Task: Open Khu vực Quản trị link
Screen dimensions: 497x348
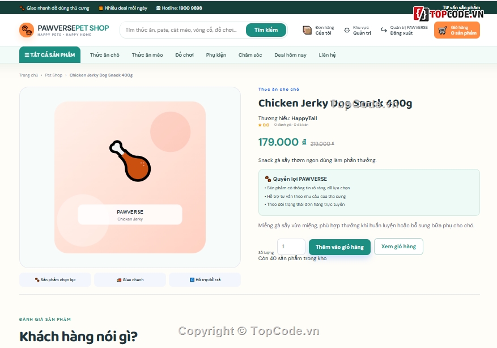Action: pyautogui.click(x=358, y=30)
